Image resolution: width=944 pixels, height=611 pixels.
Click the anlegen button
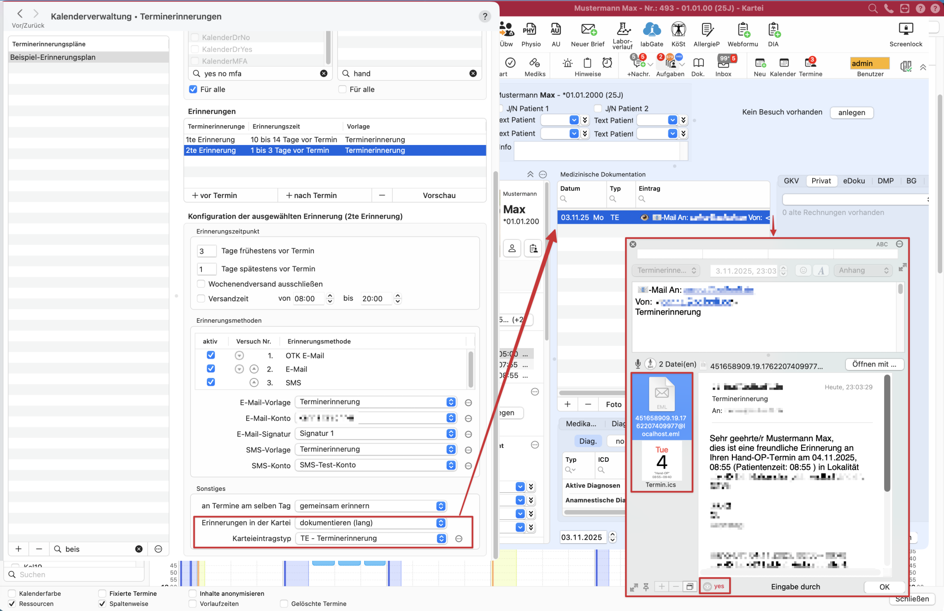pyautogui.click(x=851, y=113)
